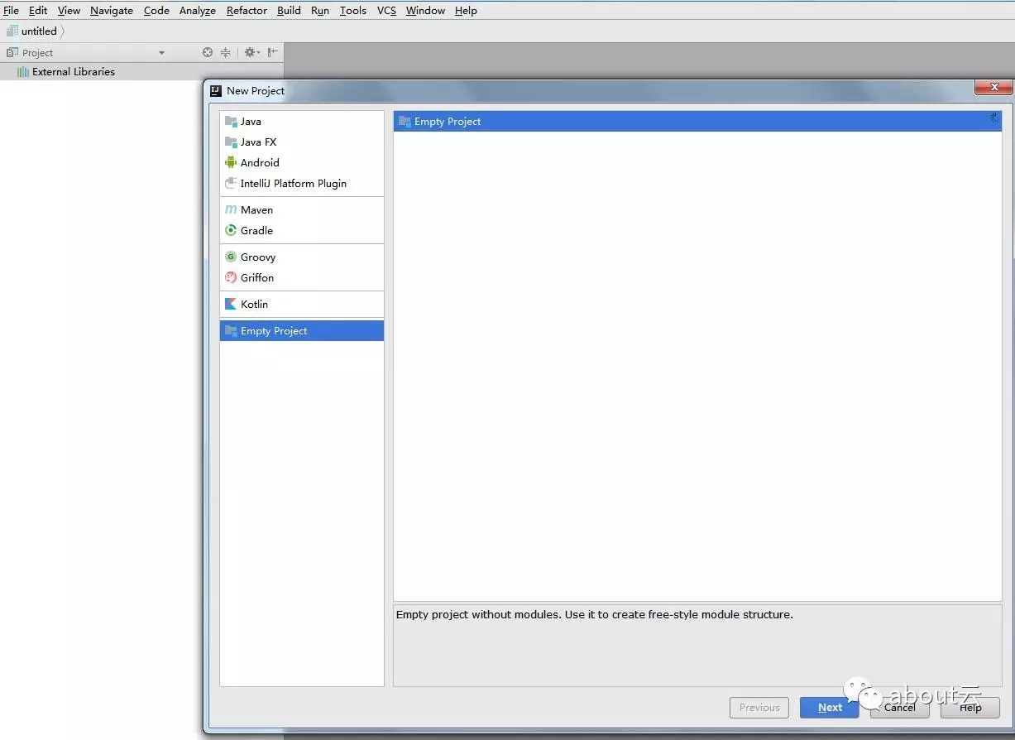
Task: Select the Java project type icon
Action: pyautogui.click(x=231, y=122)
